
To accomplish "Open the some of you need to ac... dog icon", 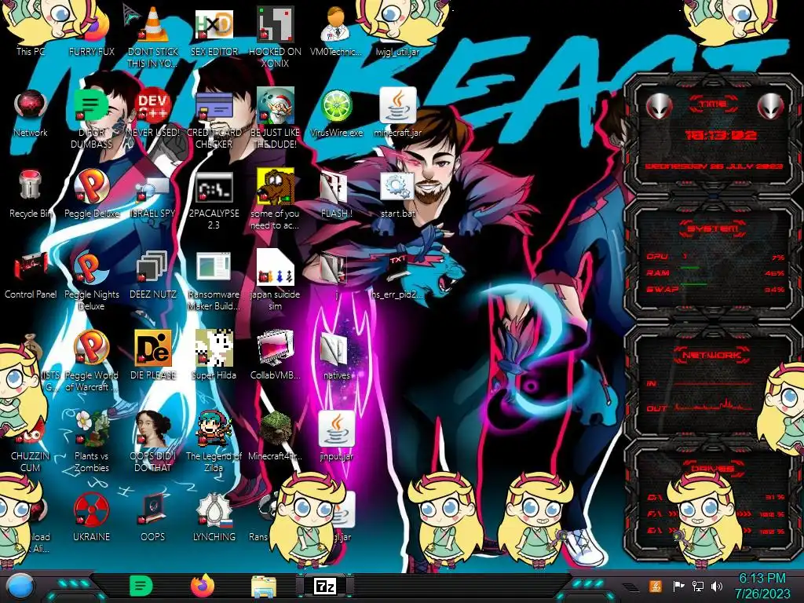I will (276, 185).
